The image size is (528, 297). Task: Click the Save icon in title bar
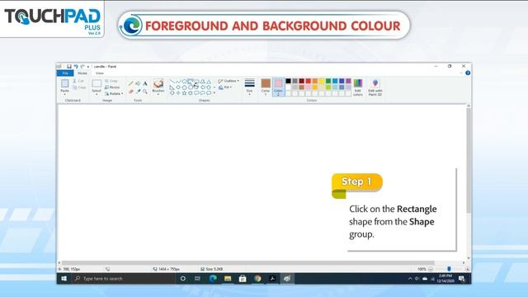[x=69, y=67]
